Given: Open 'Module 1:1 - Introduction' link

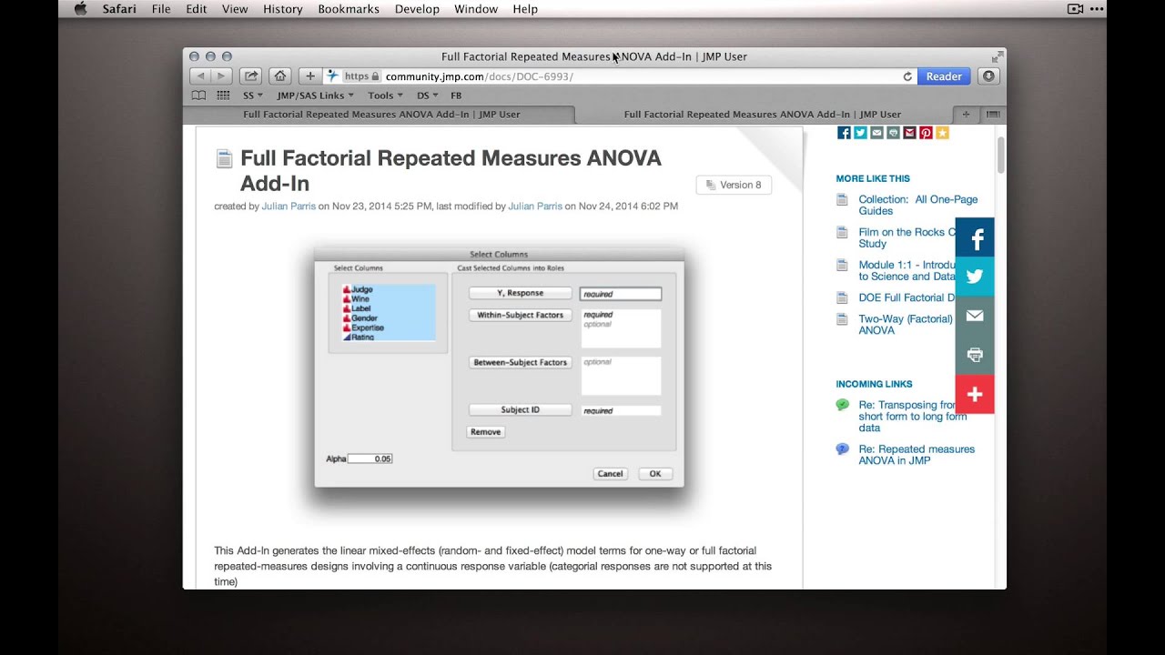Looking at the screenshot, I should pyautogui.click(x=907, y=270).
